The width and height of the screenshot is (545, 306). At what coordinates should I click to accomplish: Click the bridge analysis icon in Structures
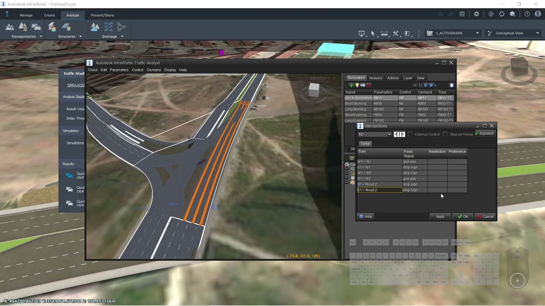52,27
